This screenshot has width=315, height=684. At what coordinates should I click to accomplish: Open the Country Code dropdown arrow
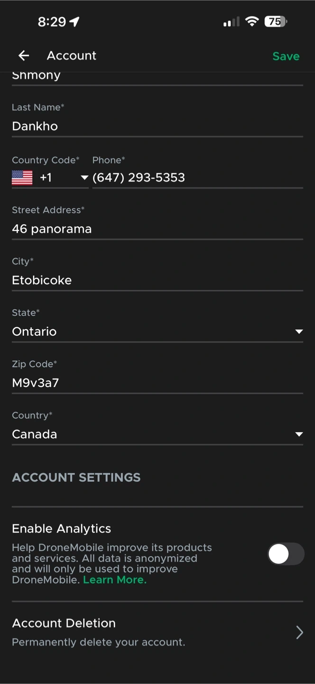point(84,178)
